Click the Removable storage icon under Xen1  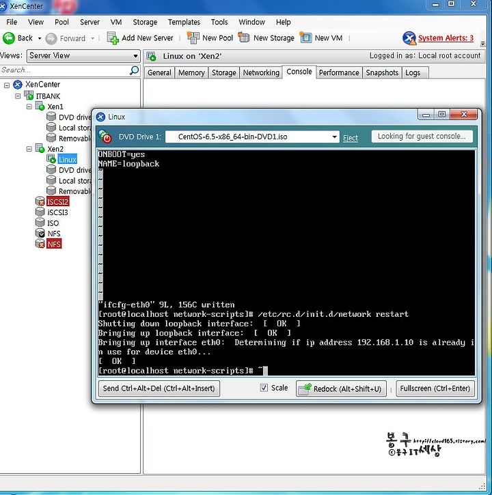51,138
